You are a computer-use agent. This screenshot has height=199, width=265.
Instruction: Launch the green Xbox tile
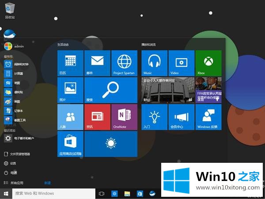point(208,63)
